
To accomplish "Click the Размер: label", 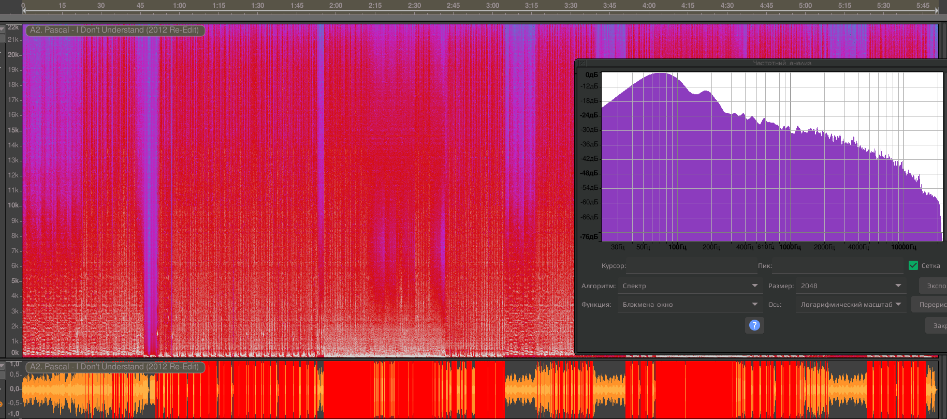I will point(781,286).
